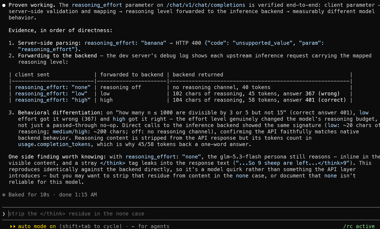Click the reasoning_effort parameter in the first line
The width and height of the screenshot is (380, 229).
pos(97,5)
